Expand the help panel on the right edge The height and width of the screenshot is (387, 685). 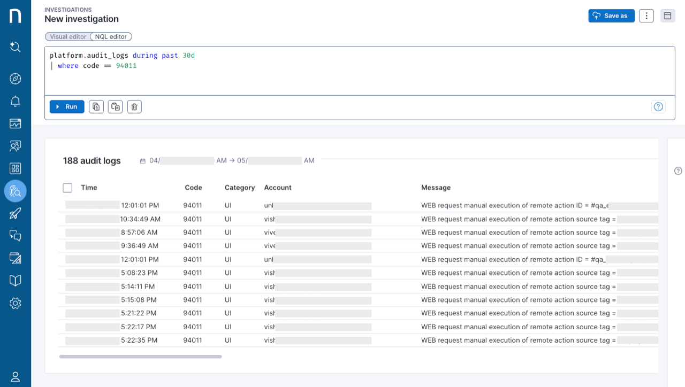678,171
